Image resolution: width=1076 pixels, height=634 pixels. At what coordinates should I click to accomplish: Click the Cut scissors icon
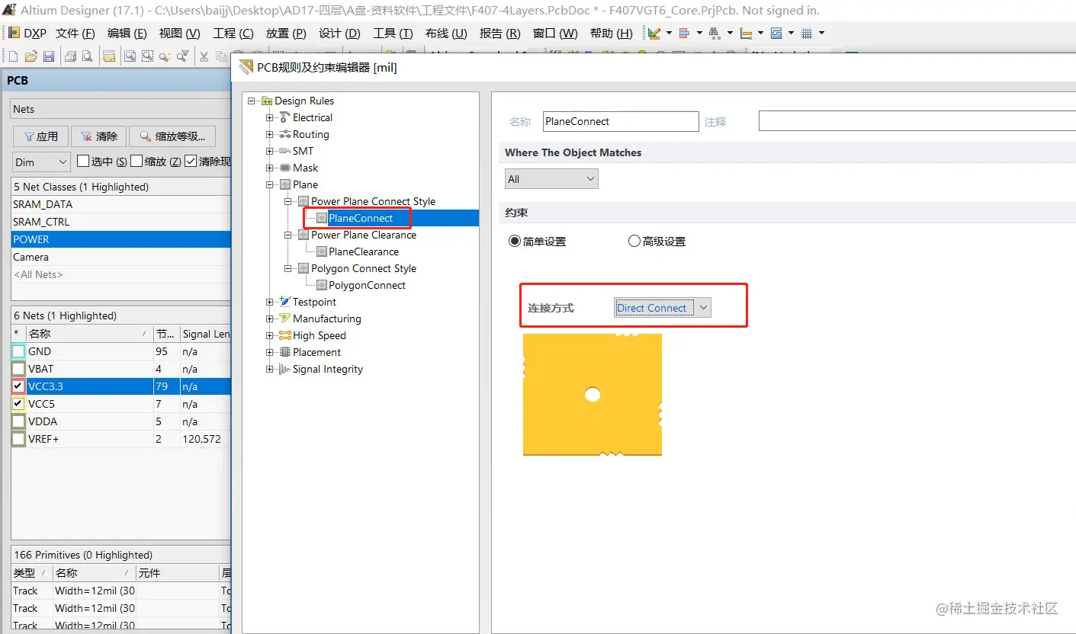204,56
